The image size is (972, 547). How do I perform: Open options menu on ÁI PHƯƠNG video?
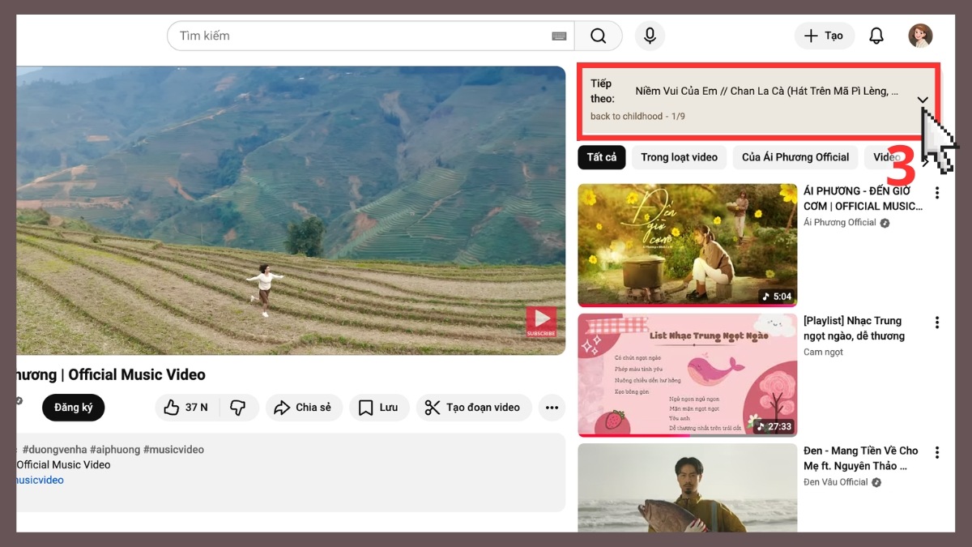(937, 193)
